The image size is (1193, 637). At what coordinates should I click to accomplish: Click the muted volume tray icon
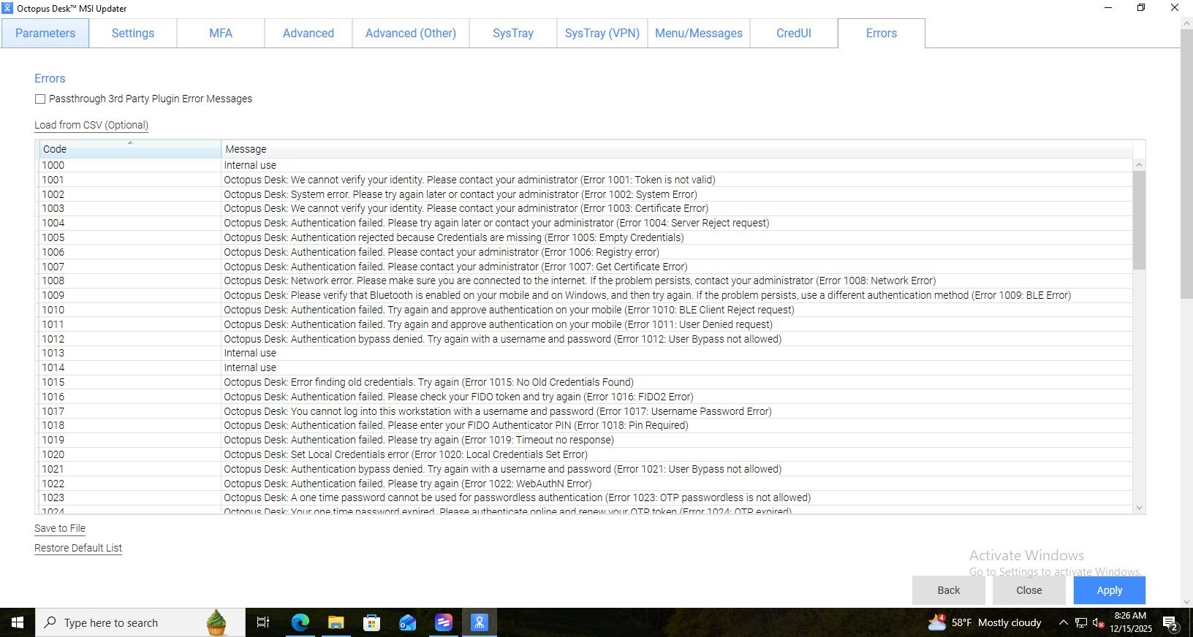click(1098, 623)
